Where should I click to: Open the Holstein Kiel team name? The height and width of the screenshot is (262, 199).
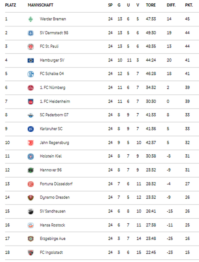tap(51, 156)
